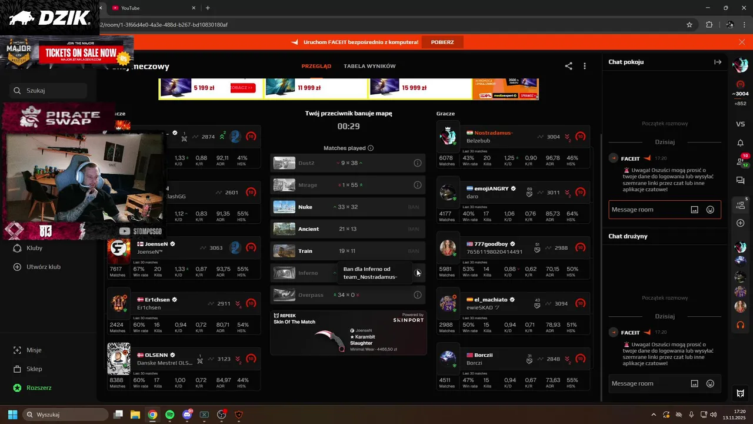Viewport: 753px width, 424px height.
Task: Open own profile avatar at sidebar top
Action: coord(740,65)
